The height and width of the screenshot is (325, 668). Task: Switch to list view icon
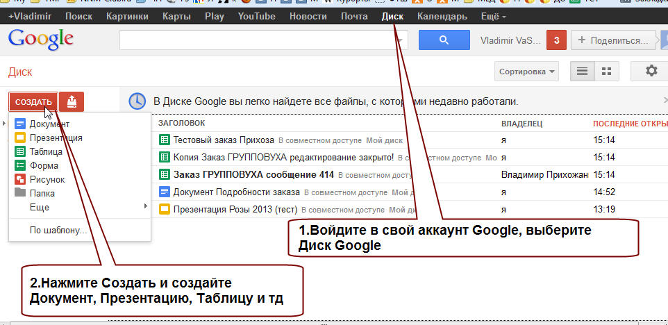point(582,71)
